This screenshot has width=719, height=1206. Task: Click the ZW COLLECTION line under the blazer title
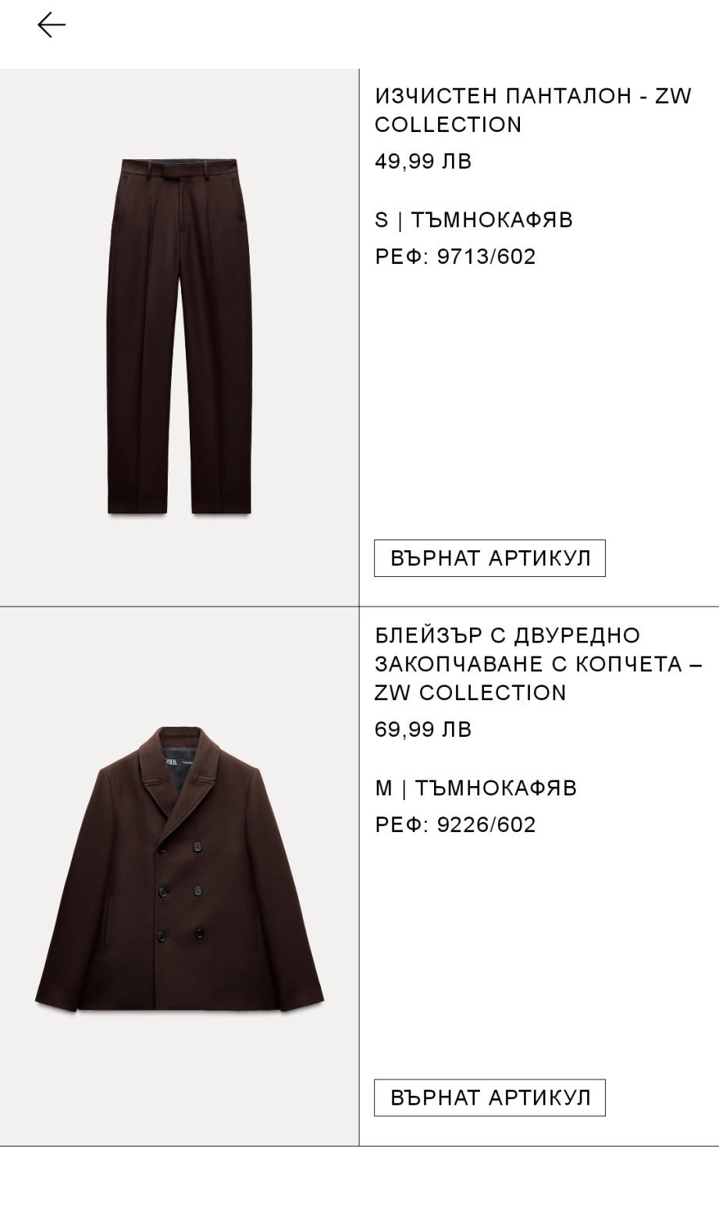[x=470, y=692]
